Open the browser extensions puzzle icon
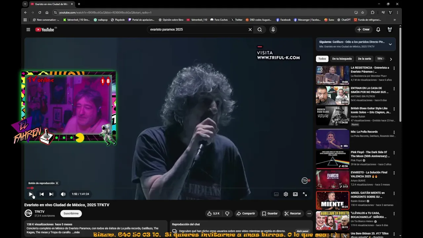This screenshot has width=423, height=238. point(372,12)
